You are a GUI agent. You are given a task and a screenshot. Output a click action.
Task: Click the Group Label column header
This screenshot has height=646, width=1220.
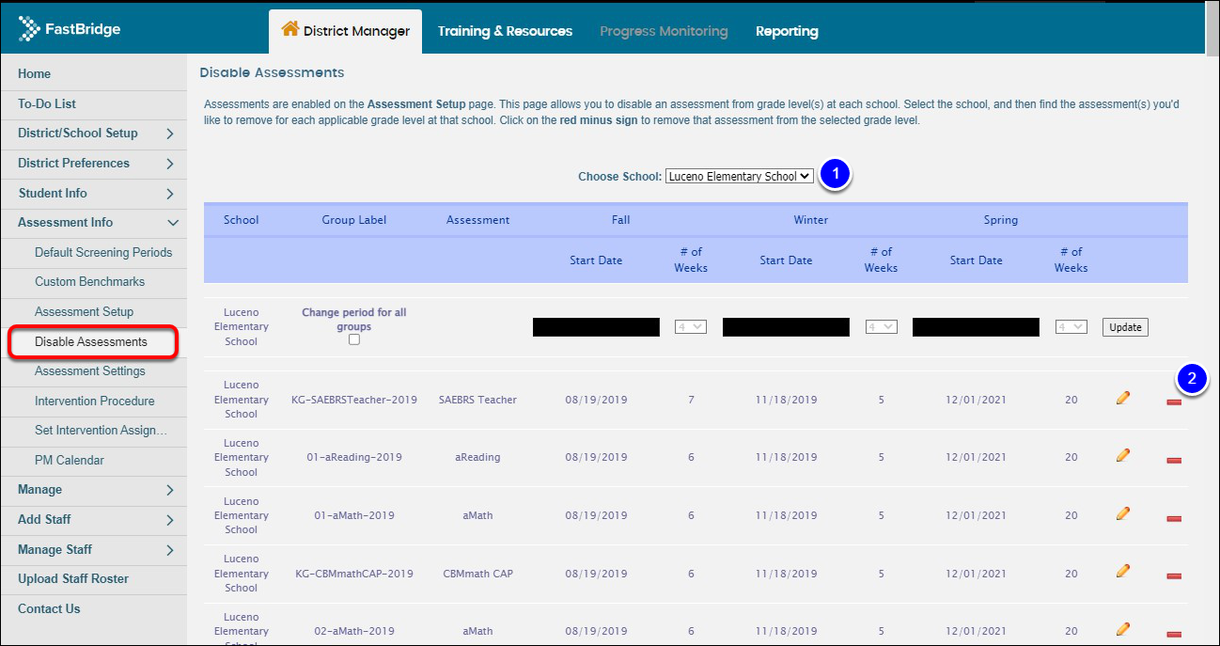[353, 220]
